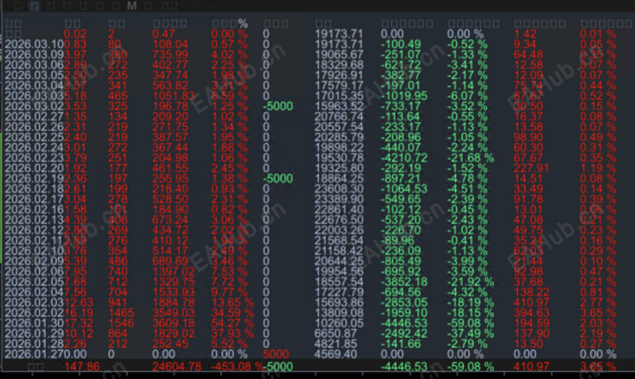Select the lots value 16.19
635x379 pixels.
pos(79,313)
